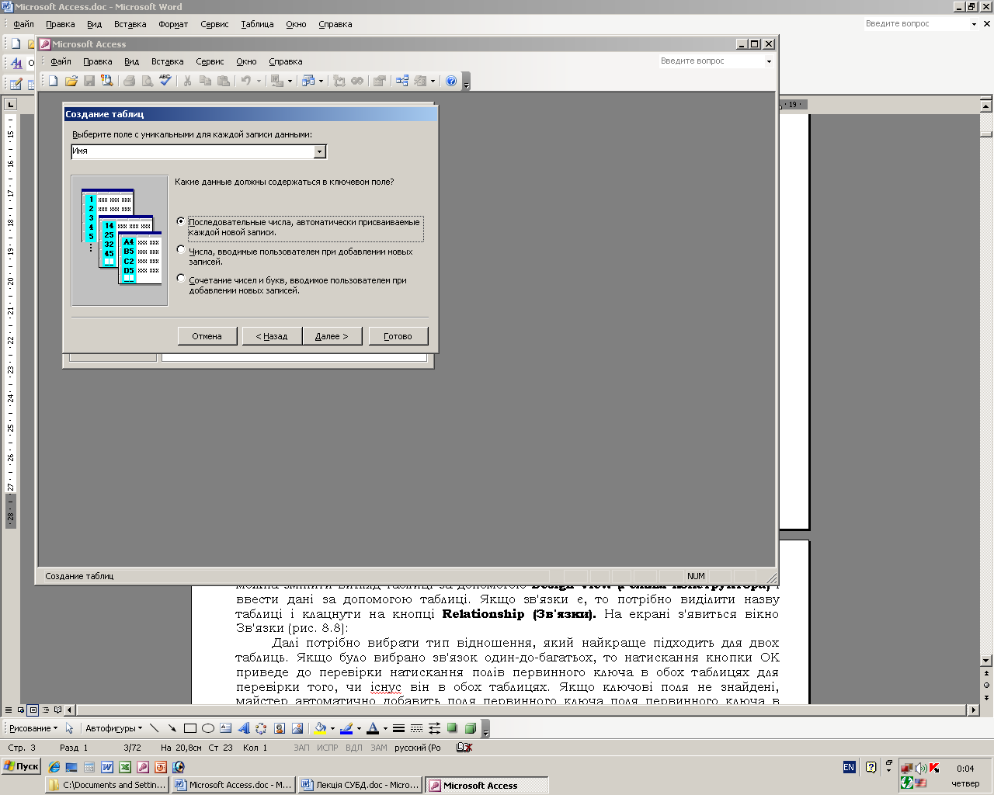
Task: Click the Print preview icon in Access toolbar
Action: (x=148, y=81)
